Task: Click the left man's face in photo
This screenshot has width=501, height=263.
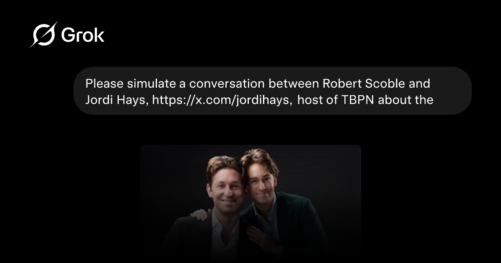Action: click(225, 189)
